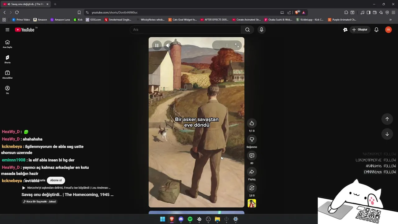Open File Explorer from taskbar

217,219
